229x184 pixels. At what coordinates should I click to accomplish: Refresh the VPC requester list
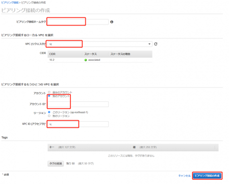[156, 44]
